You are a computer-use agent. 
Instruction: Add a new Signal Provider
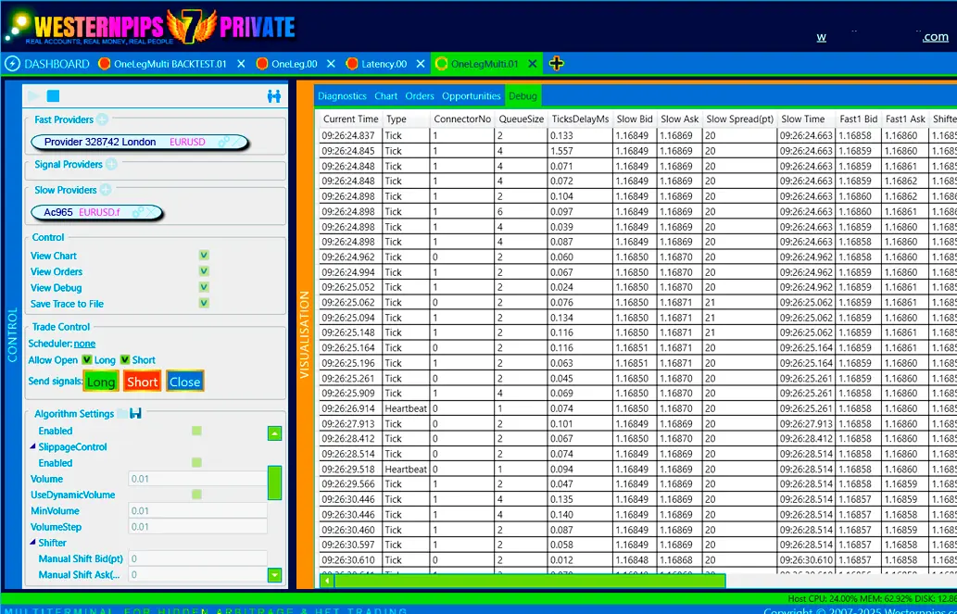pos(111,164)
